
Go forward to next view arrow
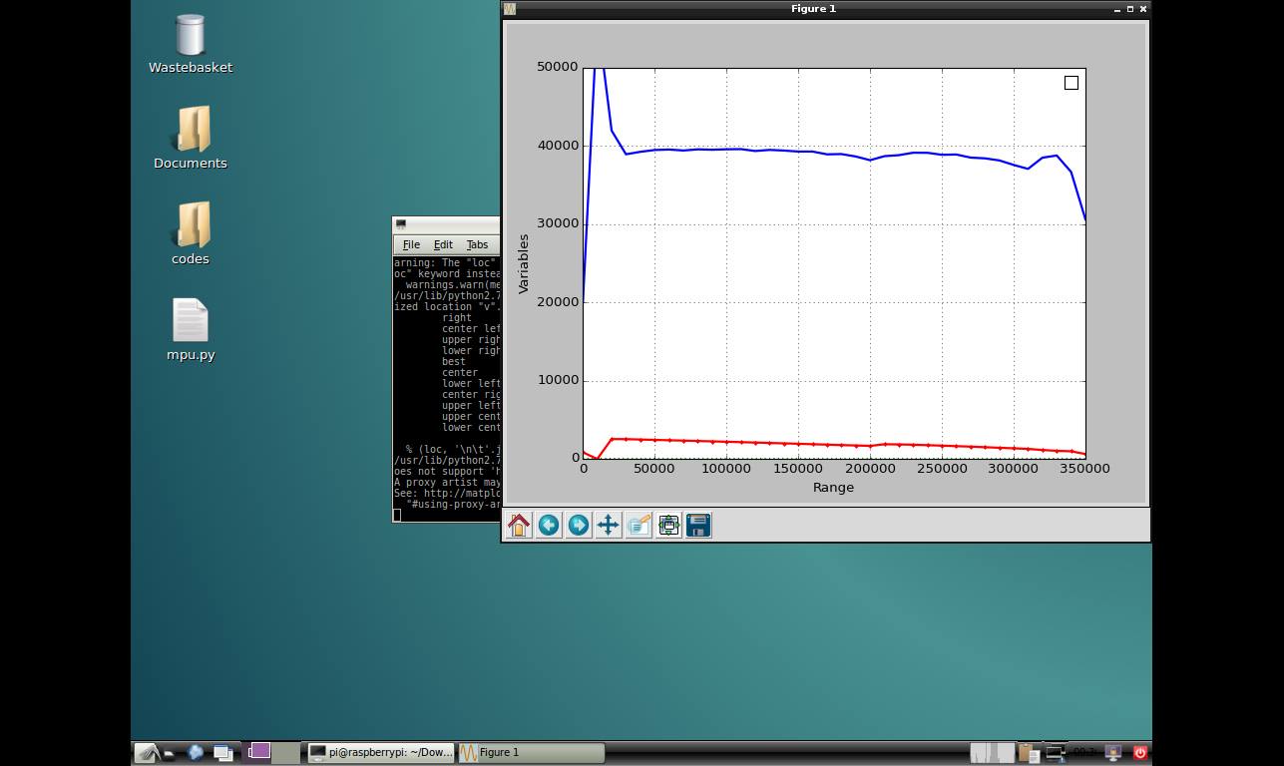pos(579,525)
